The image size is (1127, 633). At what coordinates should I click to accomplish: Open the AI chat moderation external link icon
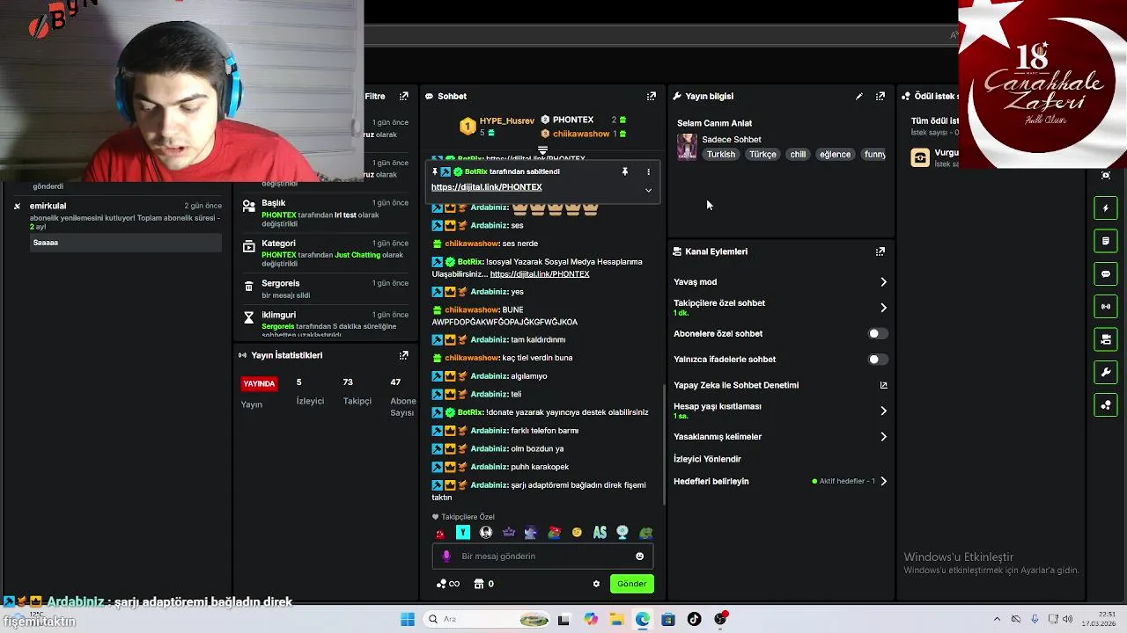[883, 385]
